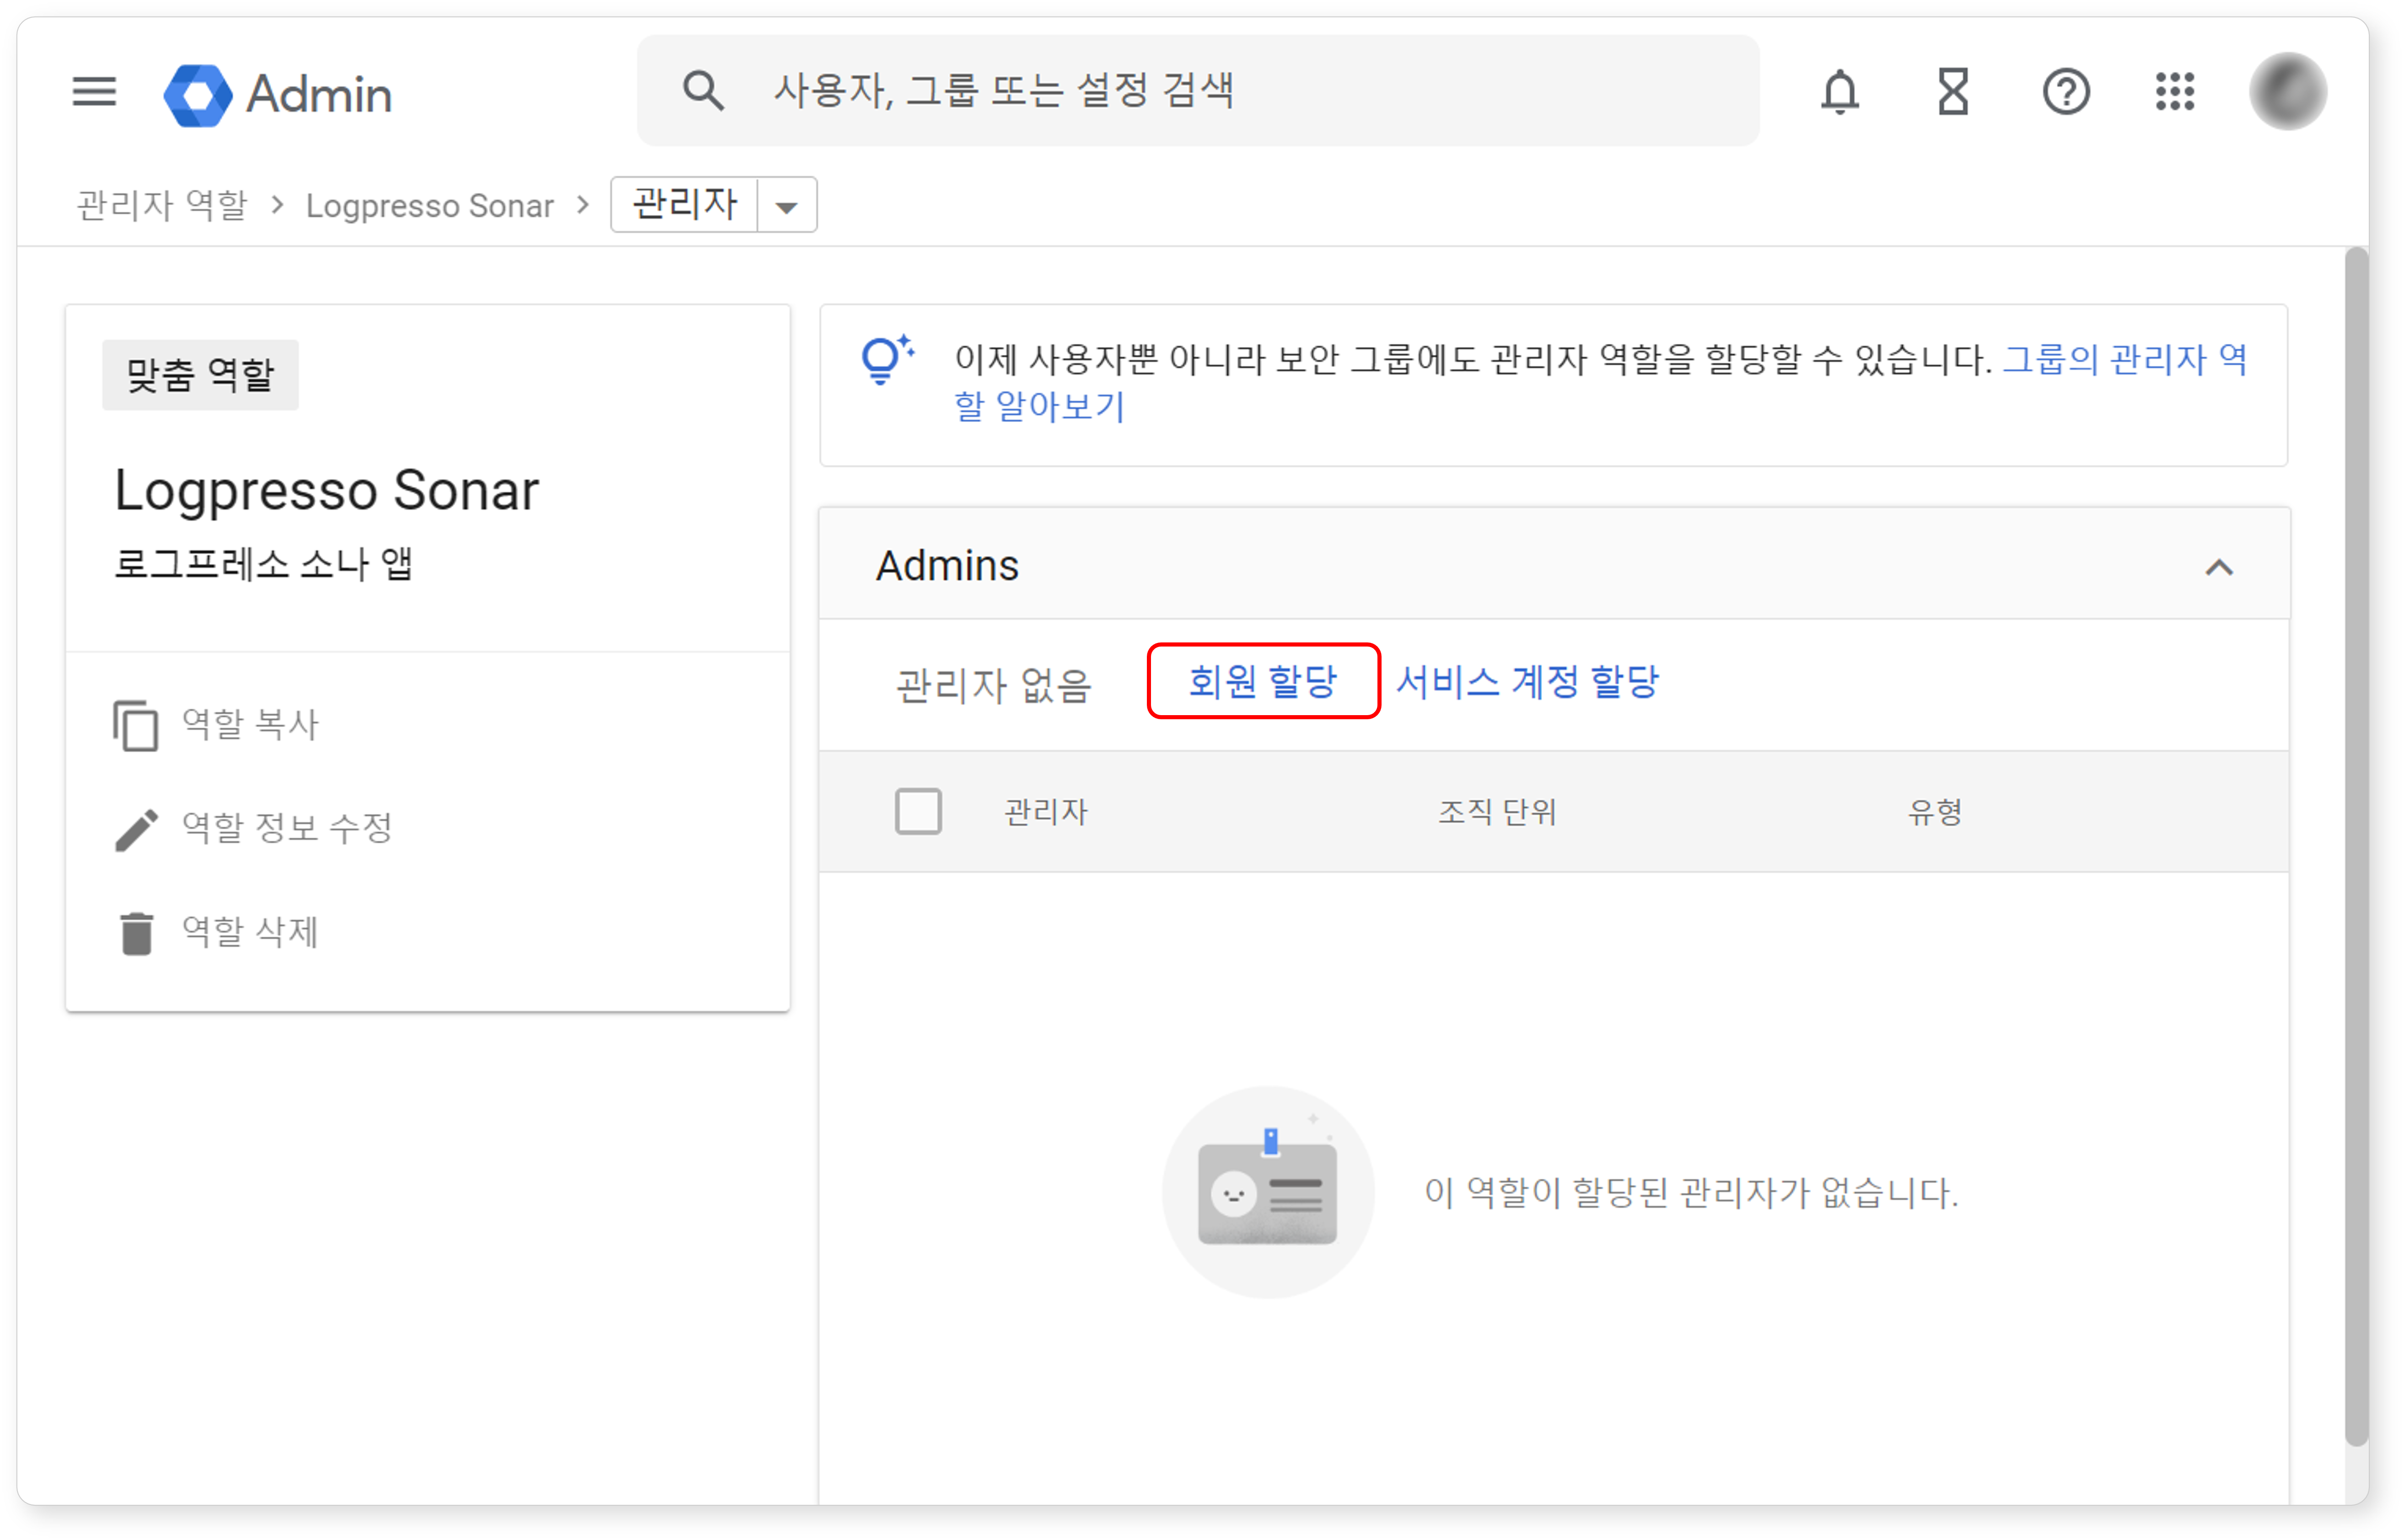Viewport: 2404px width, 1540px height.
Task: Open the Google apps grid
Action: click(x=2174, y=92)
